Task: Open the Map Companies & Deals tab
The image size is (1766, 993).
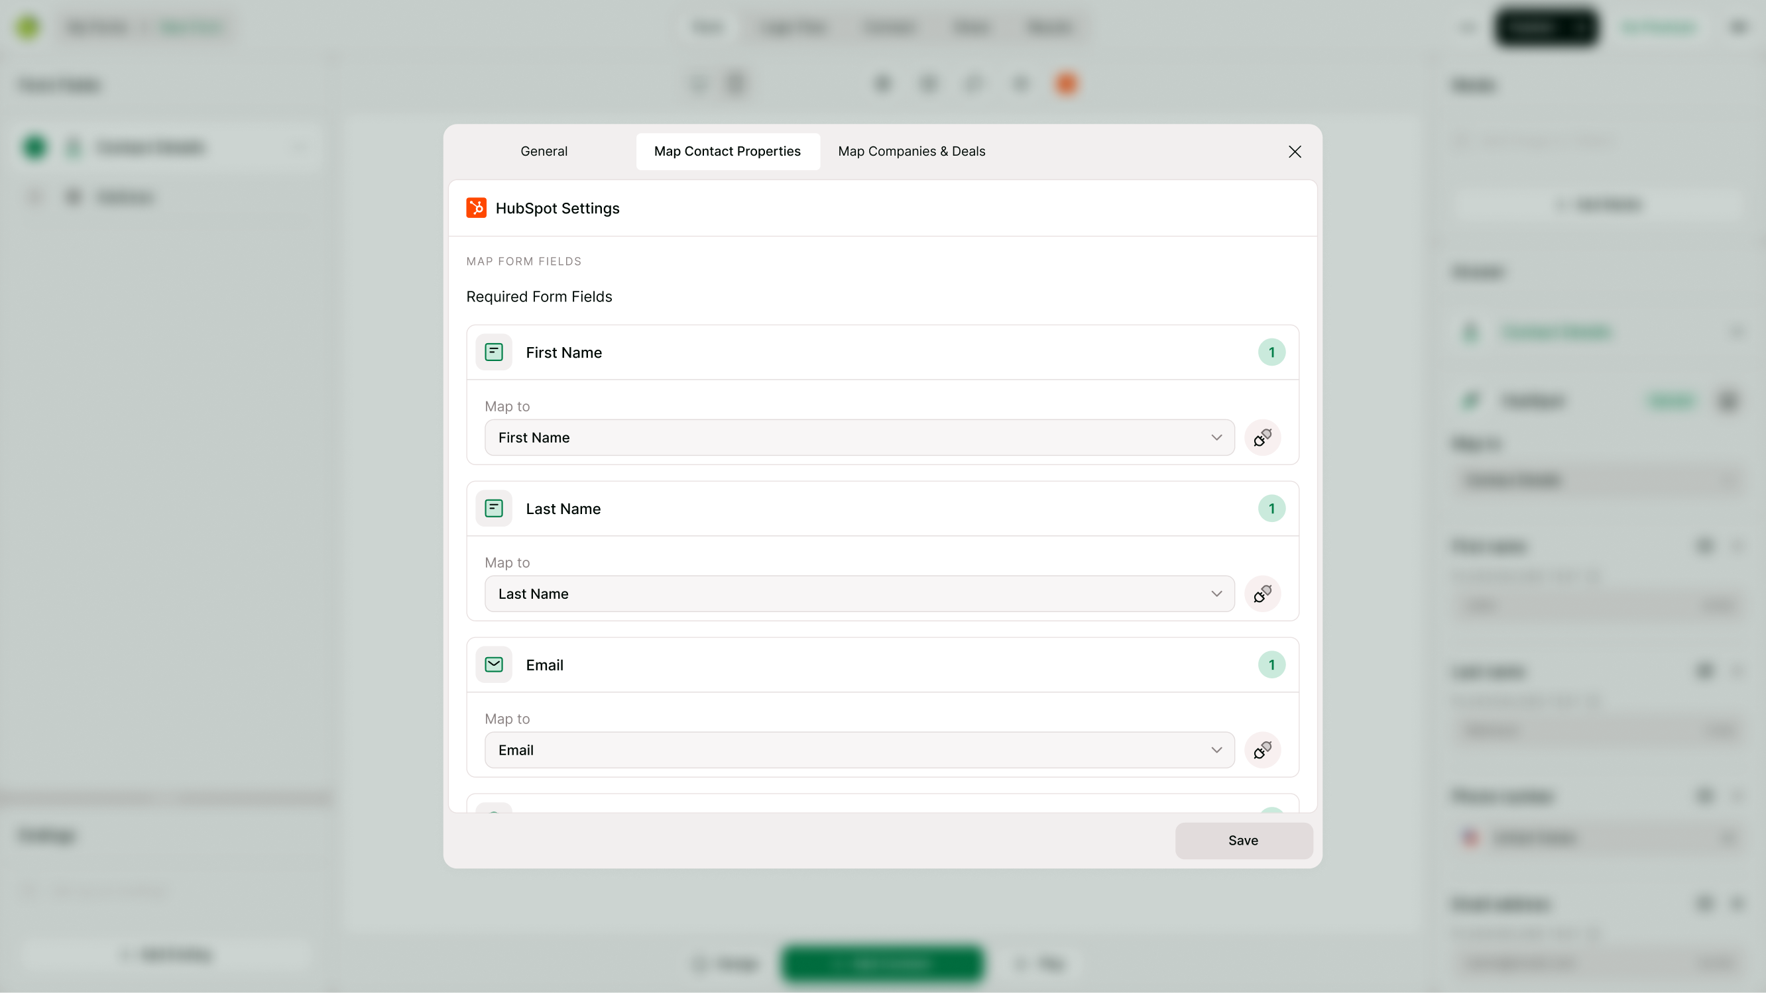Action: (x=911, y=152)
